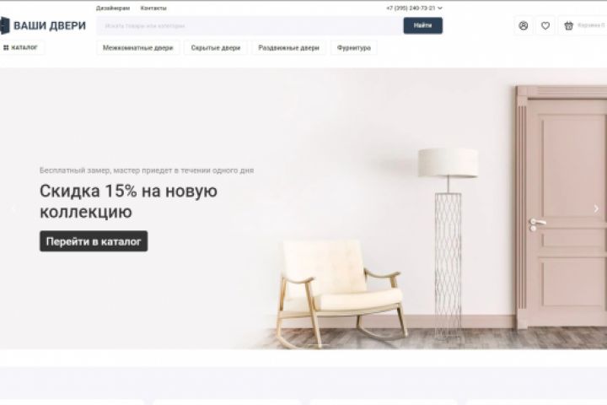607x405 pixels.
Task: Click the Скидка 15% banner headline
Action: point(128,201)
